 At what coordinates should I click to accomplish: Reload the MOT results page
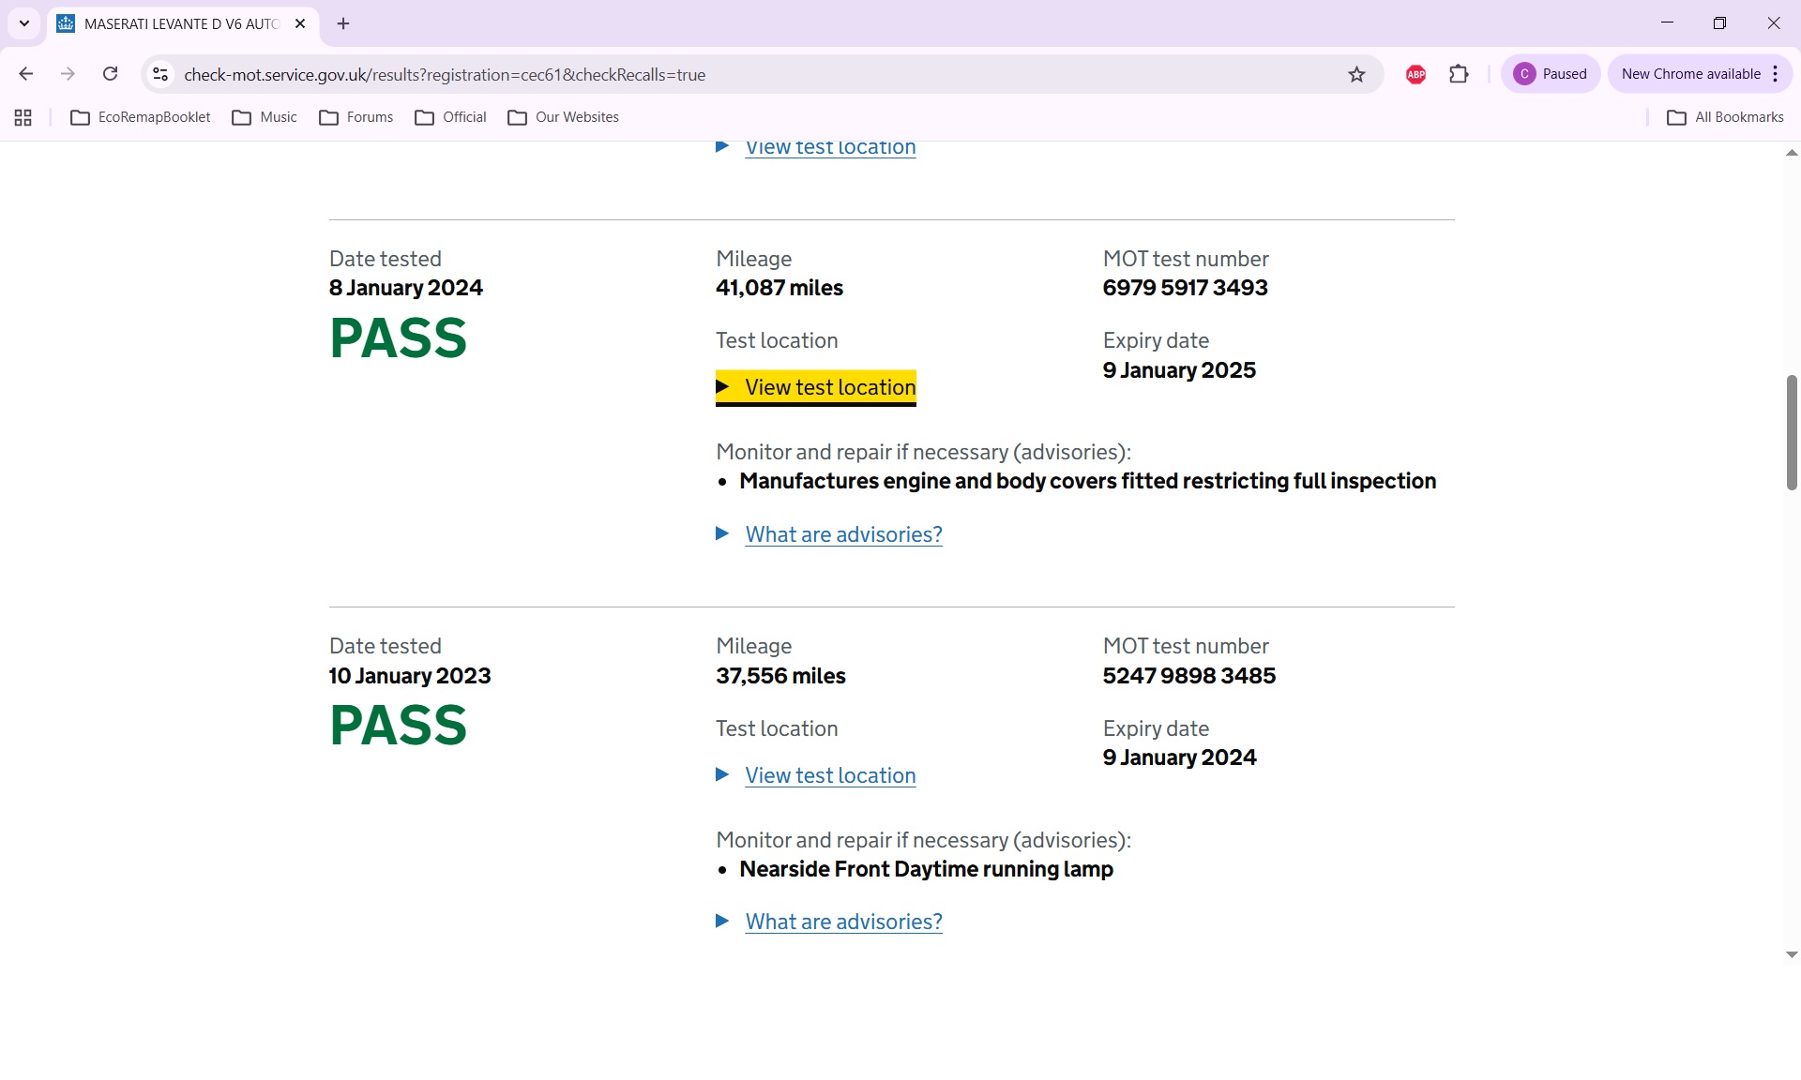tap(110, 74)
